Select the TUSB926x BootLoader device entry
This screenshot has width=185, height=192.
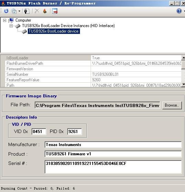[54, 31]
